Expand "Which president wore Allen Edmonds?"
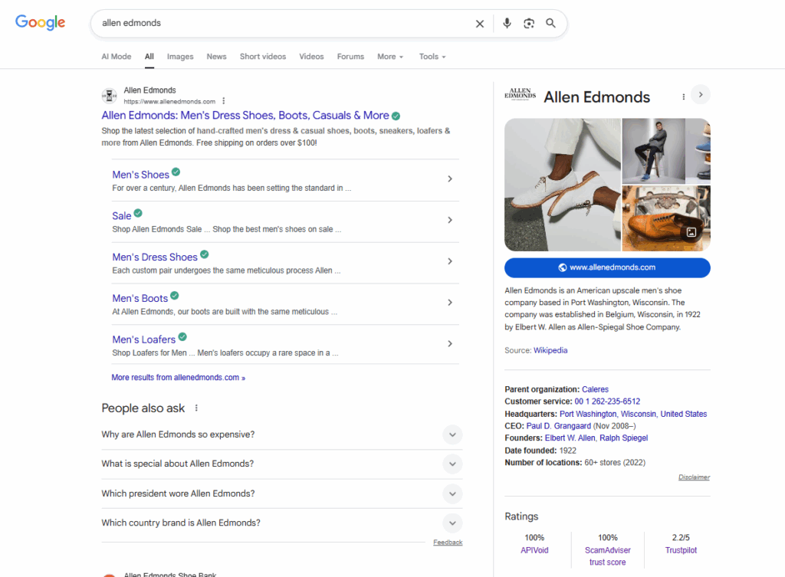 [452, 493]
